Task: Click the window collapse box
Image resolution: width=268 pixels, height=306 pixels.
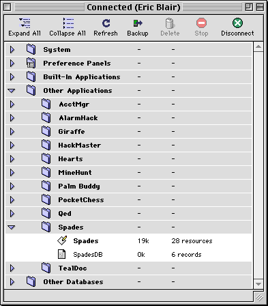Action: pos(260,8)
